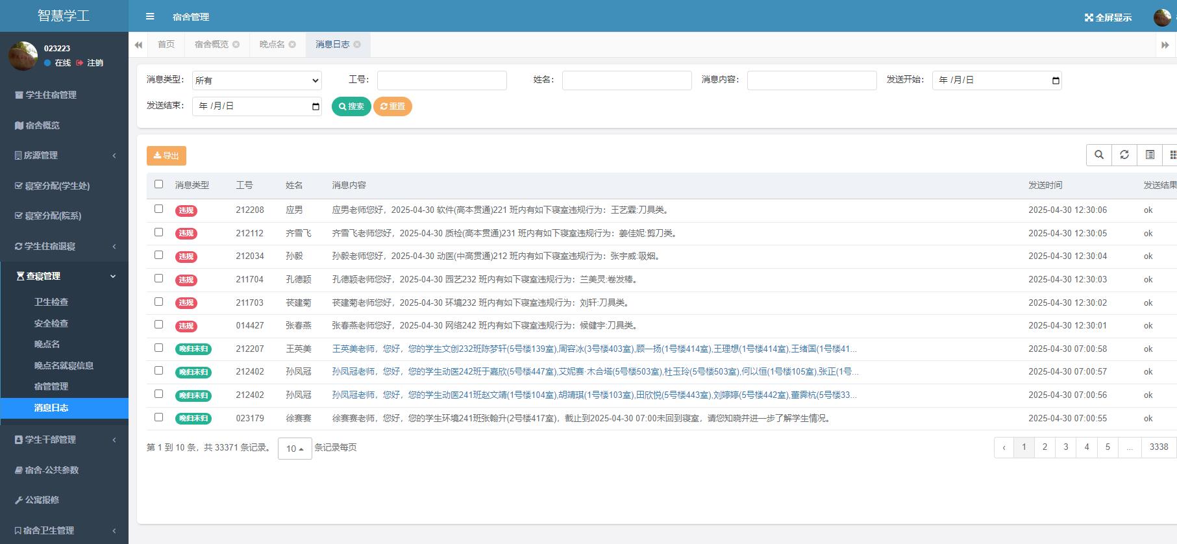
Task: Open 宿舍概览 in sidebar
Action: 64,125
